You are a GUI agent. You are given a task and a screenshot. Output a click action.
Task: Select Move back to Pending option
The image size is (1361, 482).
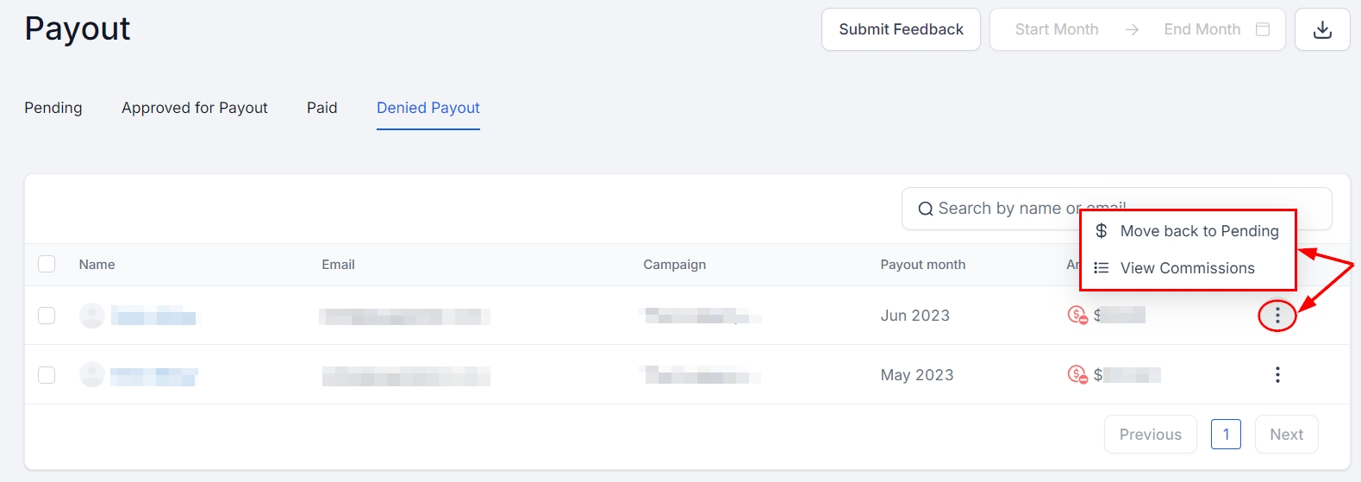[x=1198, y=231]
